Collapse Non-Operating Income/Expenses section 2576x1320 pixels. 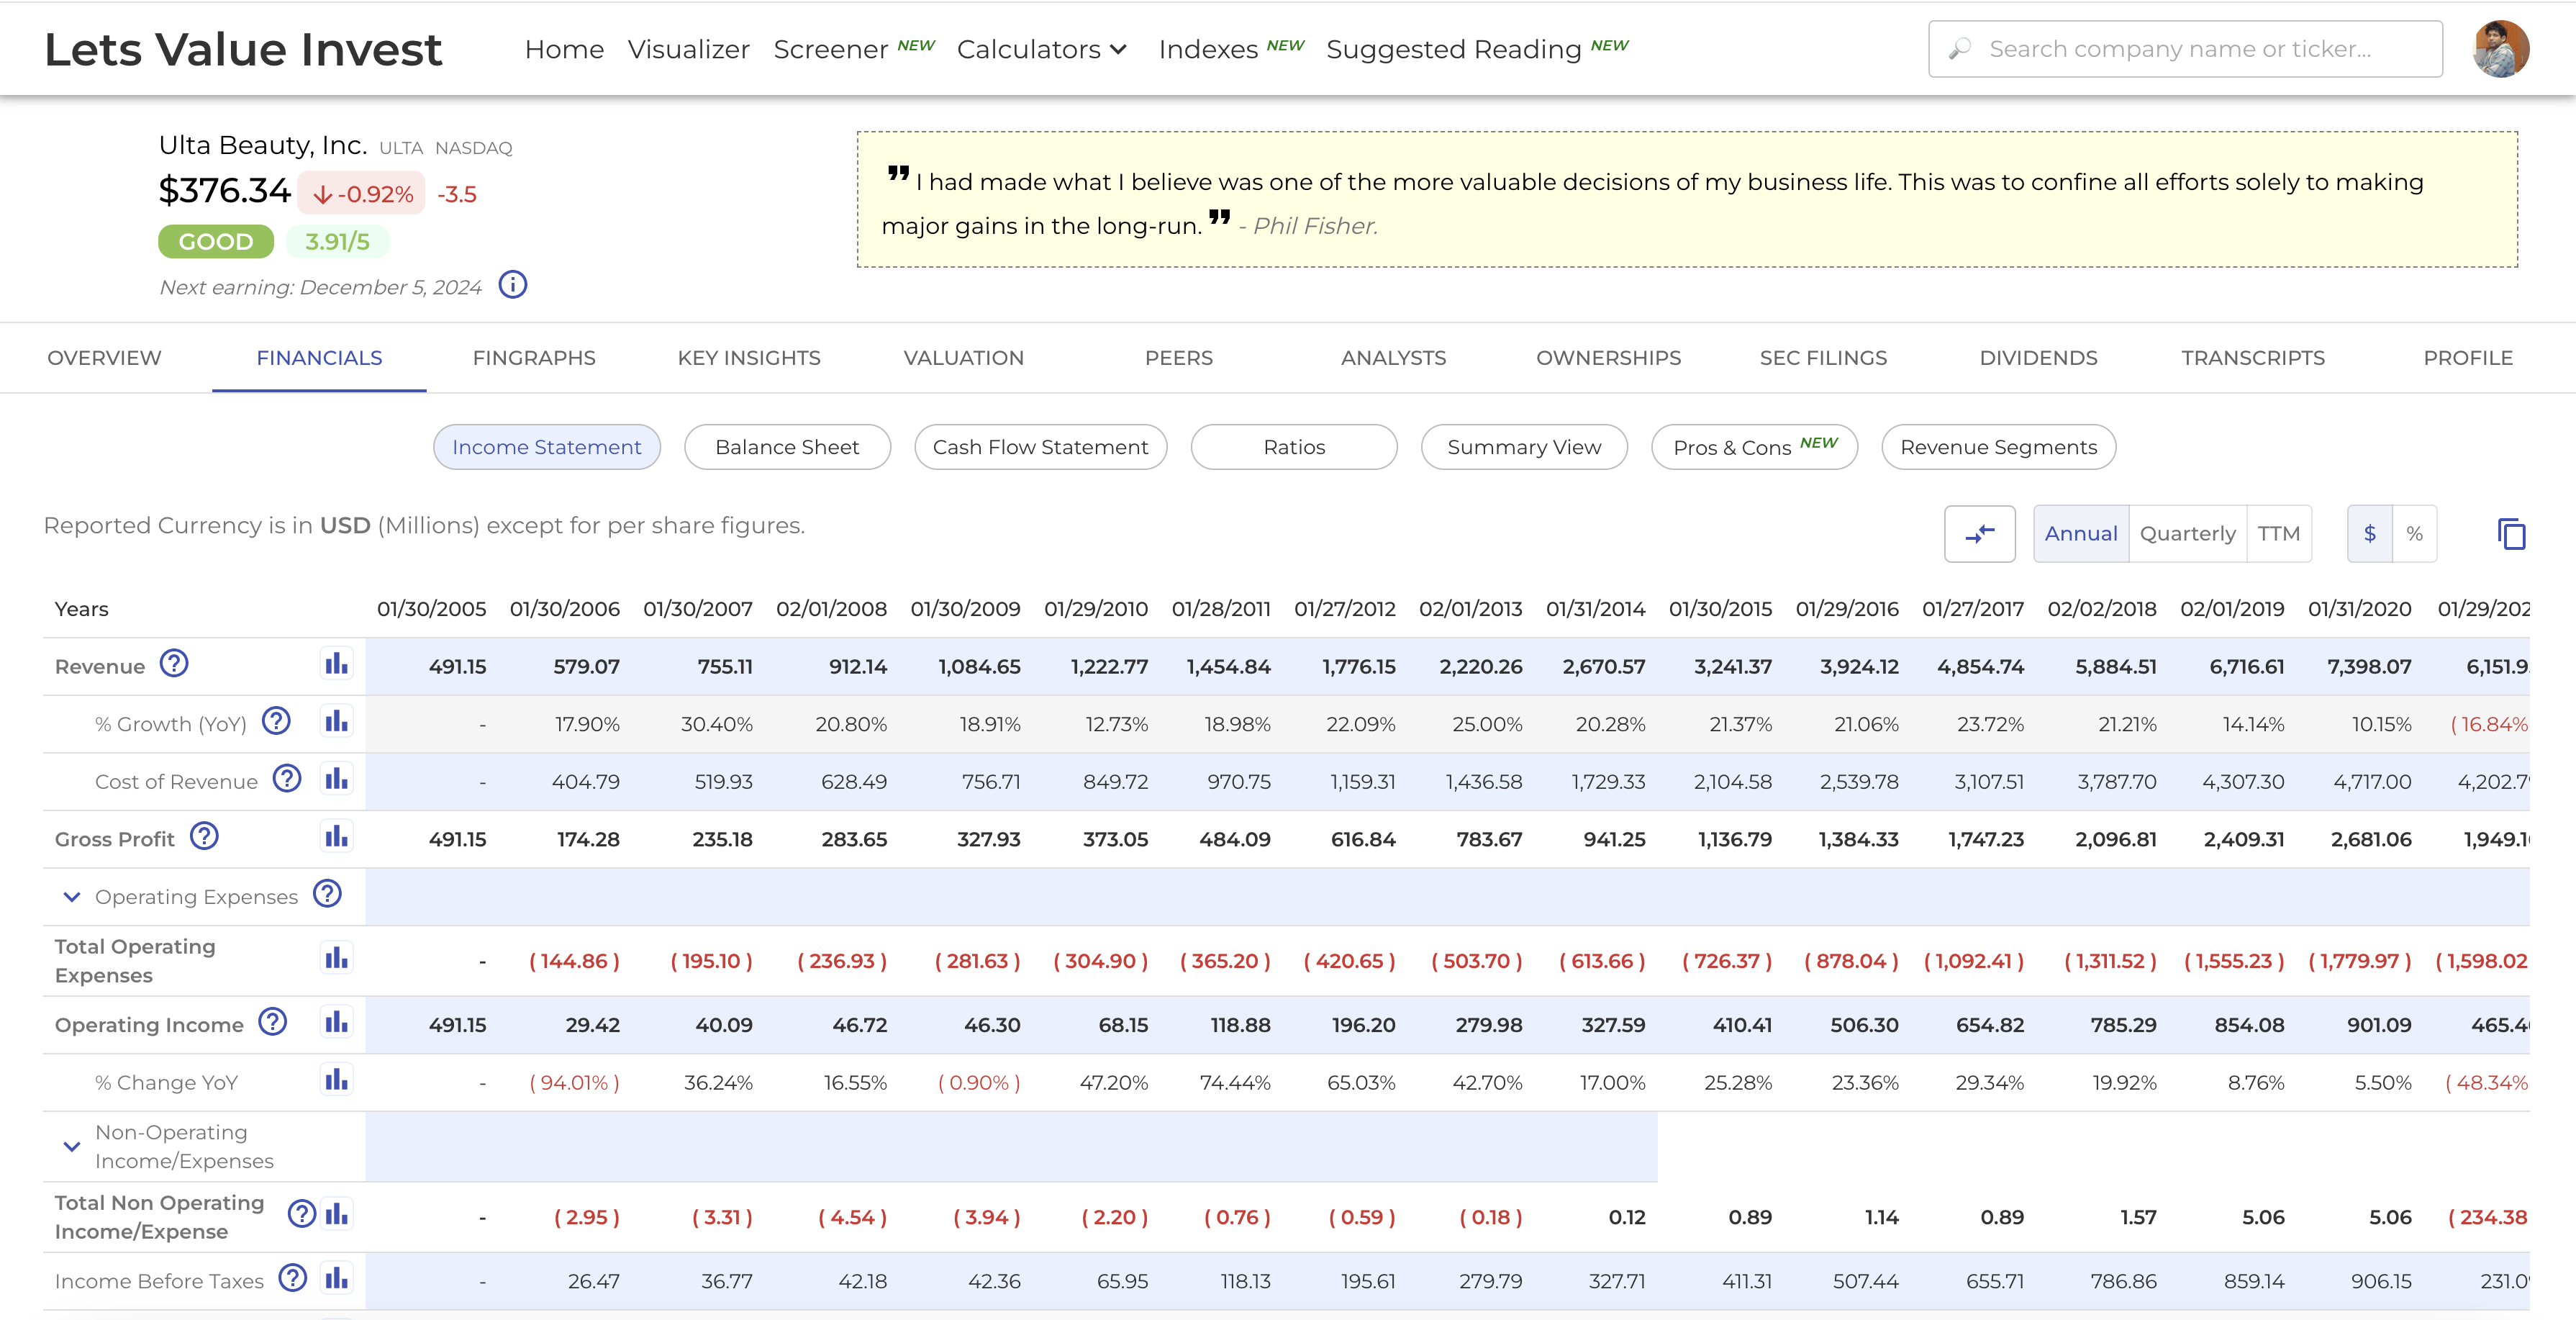coord(72,1147)
